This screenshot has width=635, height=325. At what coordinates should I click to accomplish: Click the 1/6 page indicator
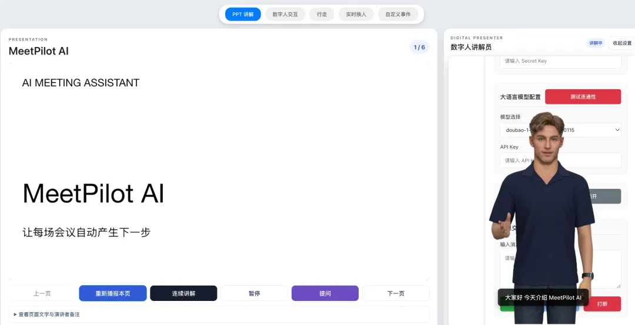pos(419,48)
